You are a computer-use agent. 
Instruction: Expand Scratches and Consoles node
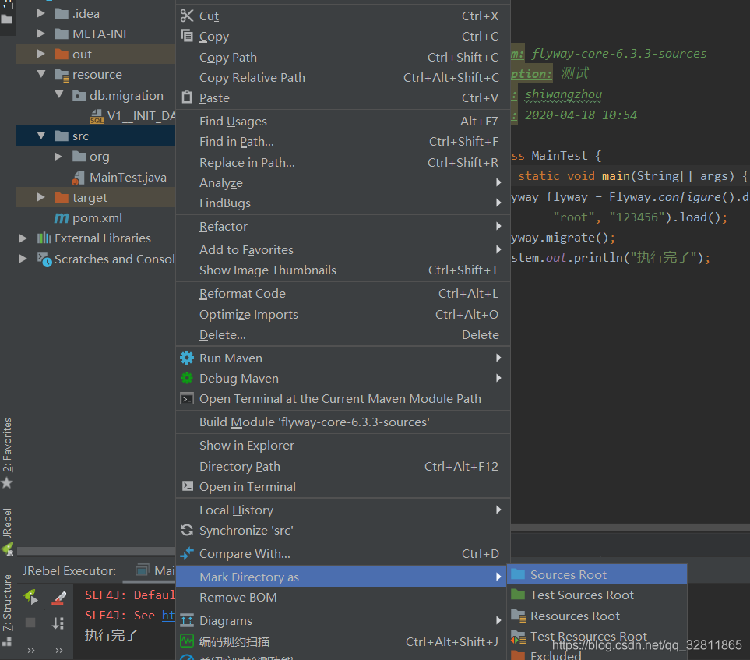[23, 259]
